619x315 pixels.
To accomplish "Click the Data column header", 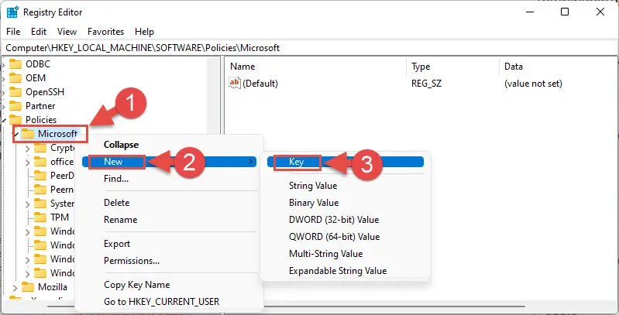I will pos(559,67).
